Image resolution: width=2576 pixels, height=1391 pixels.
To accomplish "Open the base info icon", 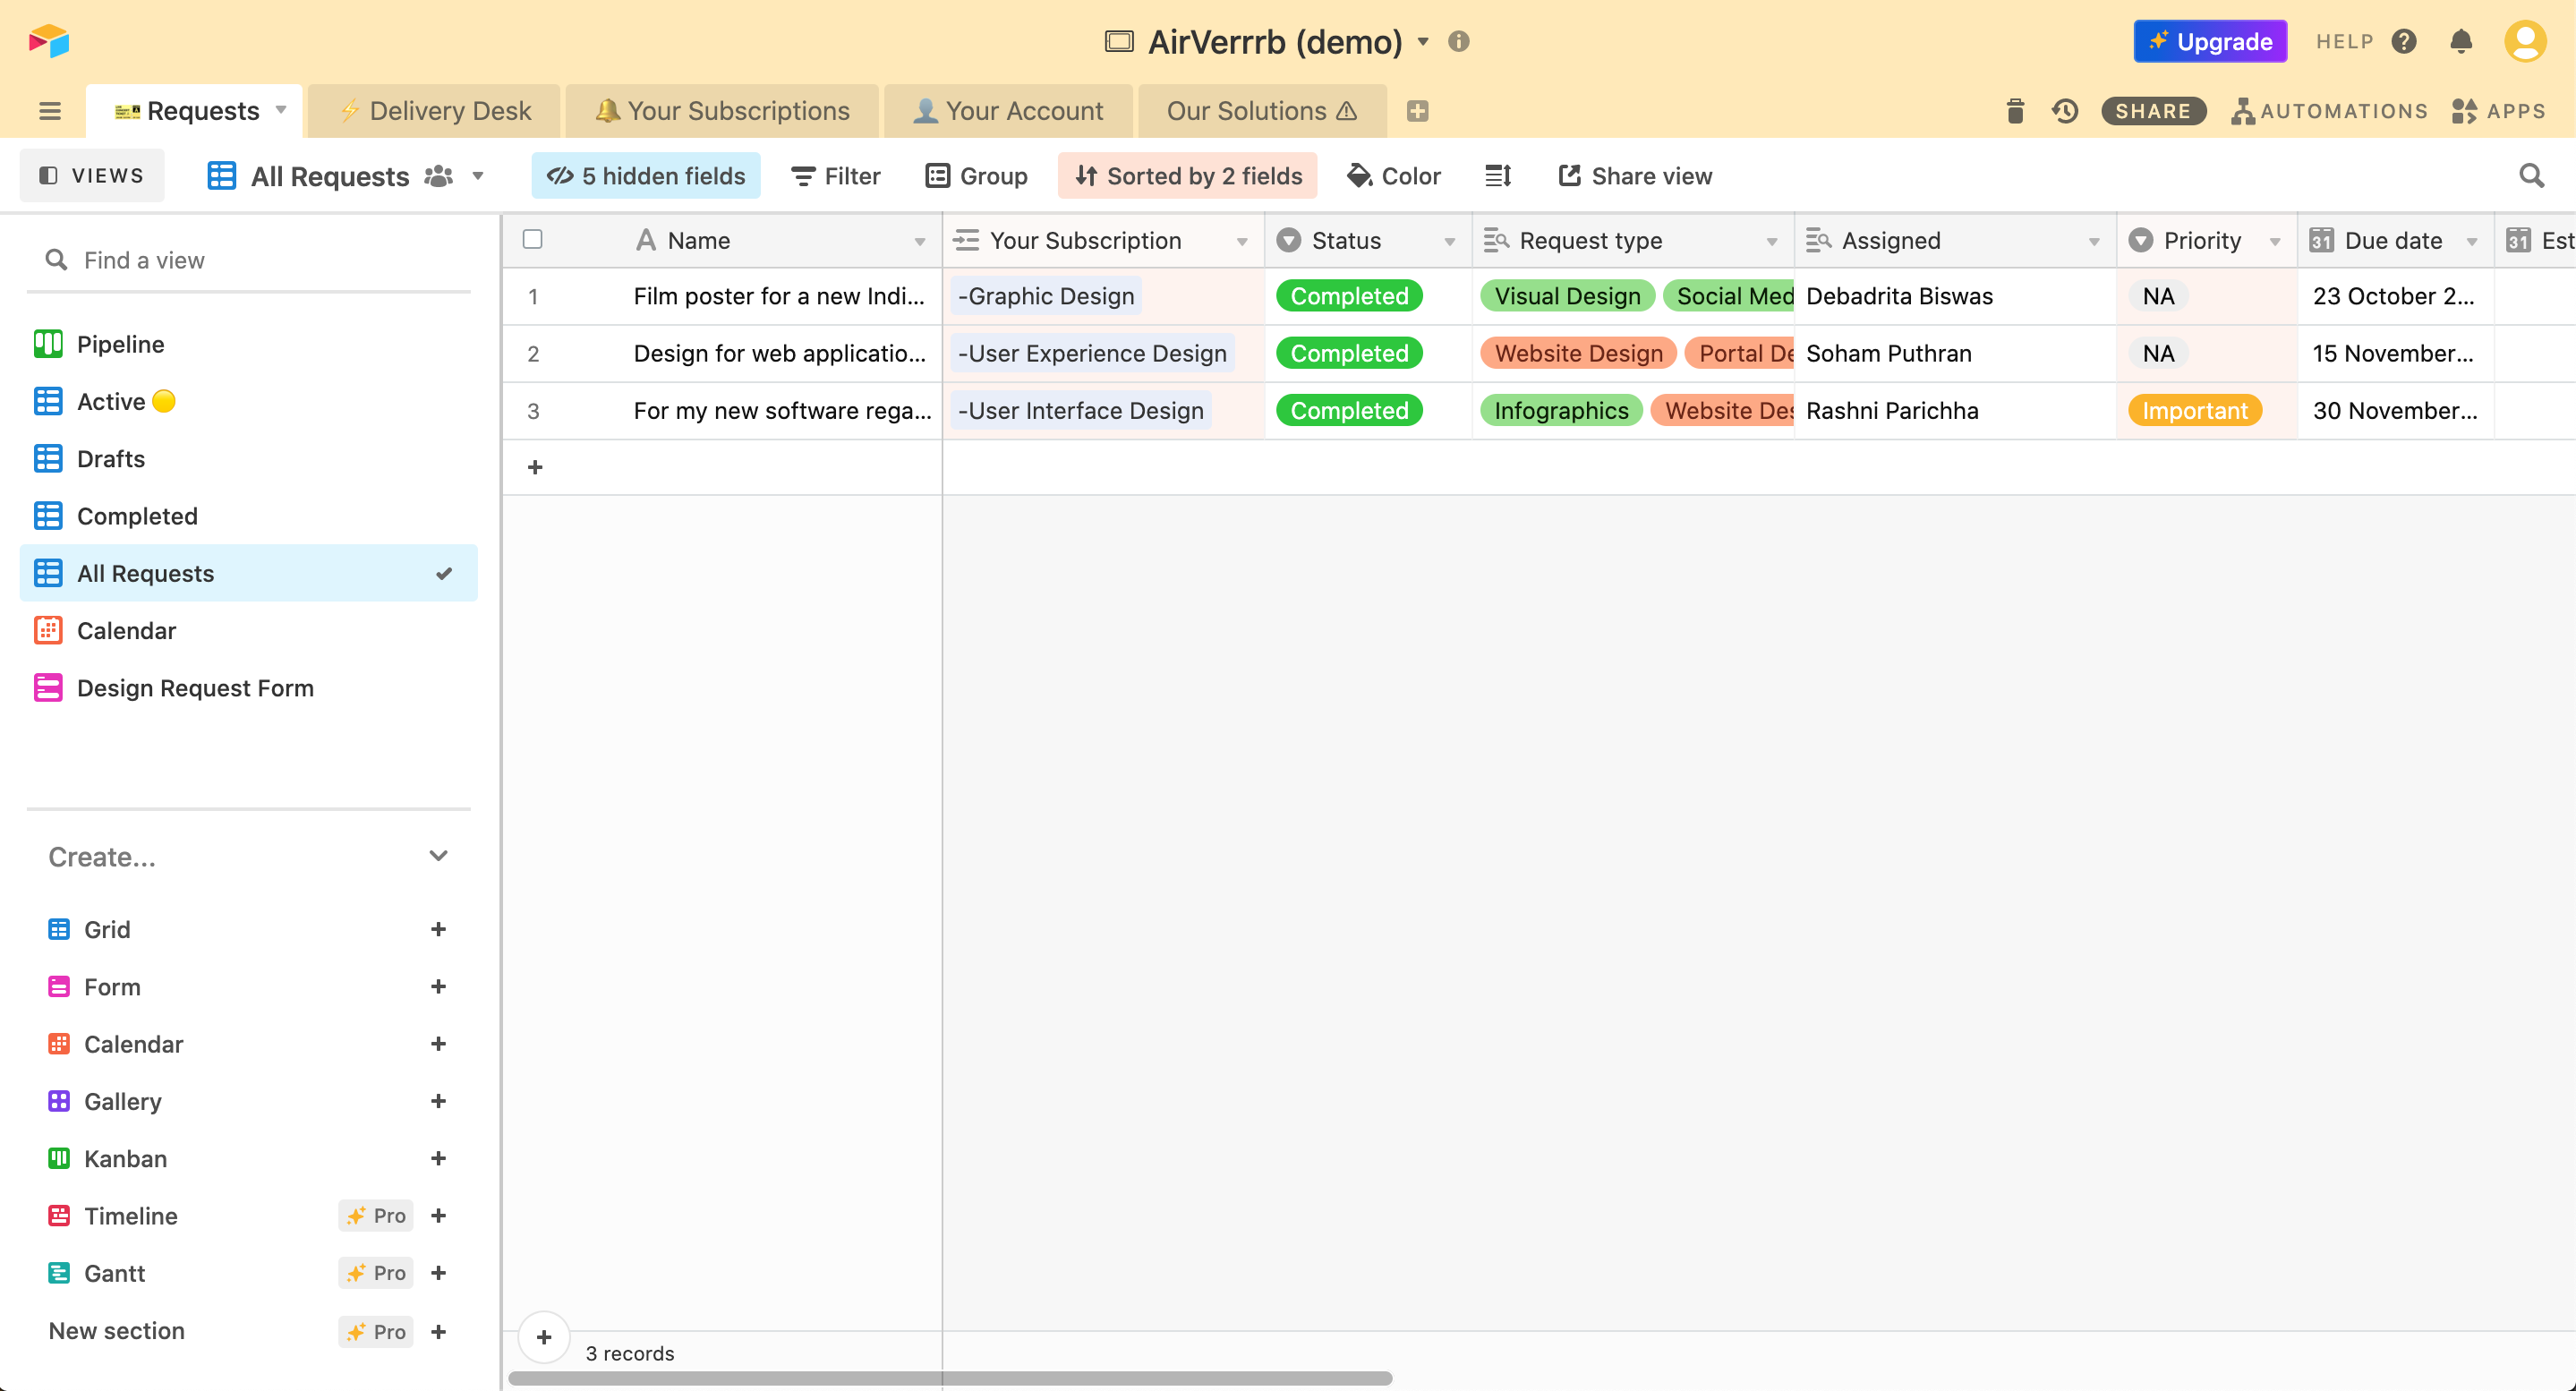I will [1459, 41].
